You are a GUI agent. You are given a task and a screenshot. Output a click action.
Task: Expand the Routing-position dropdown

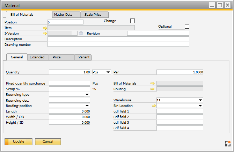tap(87, 106)
